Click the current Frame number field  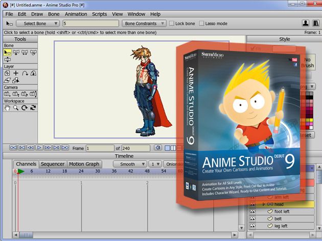pos(100,148)
